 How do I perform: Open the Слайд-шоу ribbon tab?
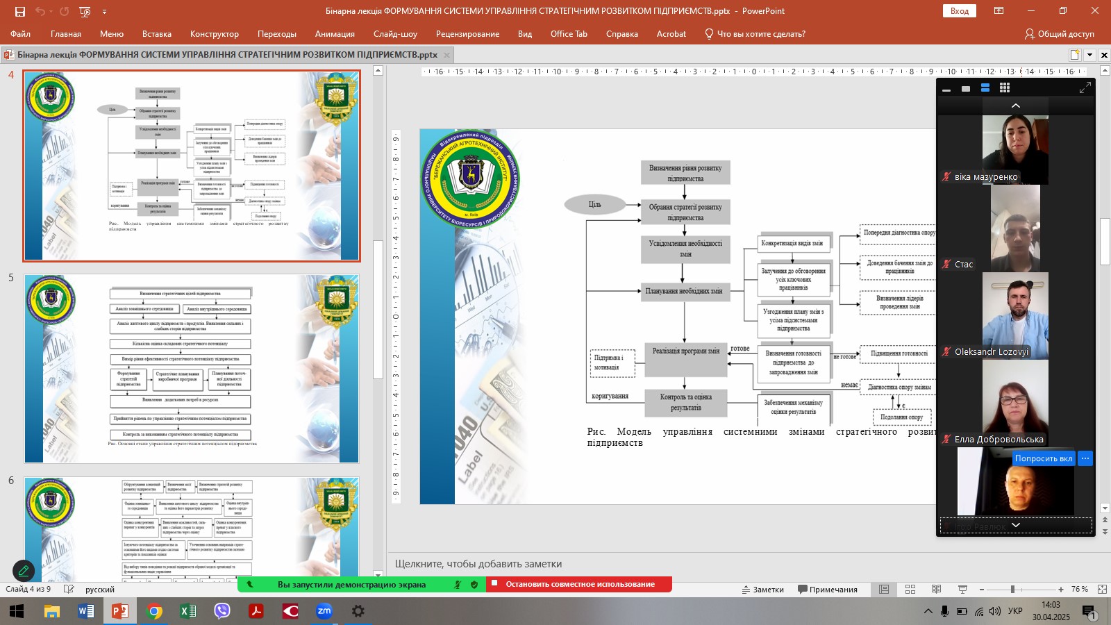tap(395, 33)
